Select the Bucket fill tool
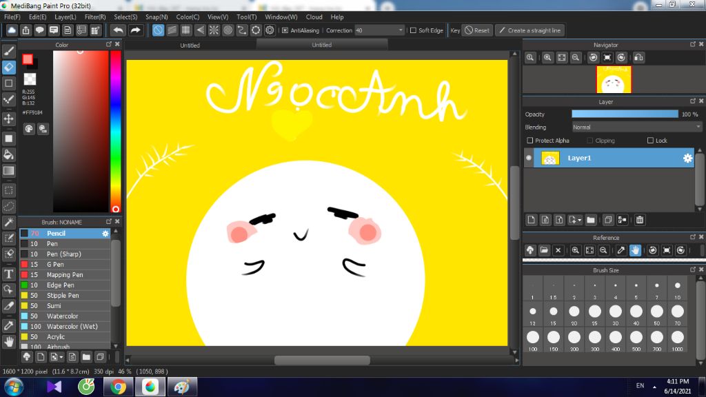 tap(8, 155)
